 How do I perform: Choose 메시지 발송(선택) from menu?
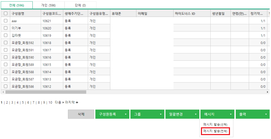click(x=215, y=125)
